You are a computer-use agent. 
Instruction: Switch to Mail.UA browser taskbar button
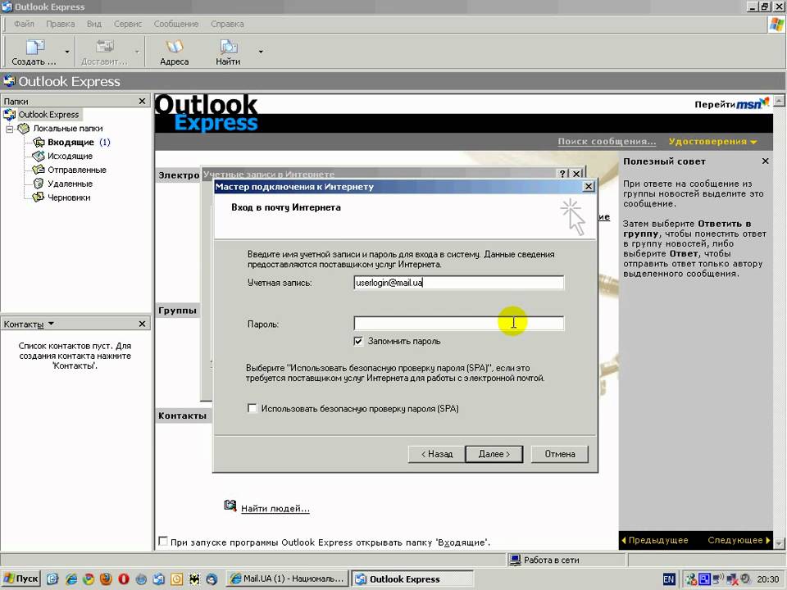tap(288, 579)
